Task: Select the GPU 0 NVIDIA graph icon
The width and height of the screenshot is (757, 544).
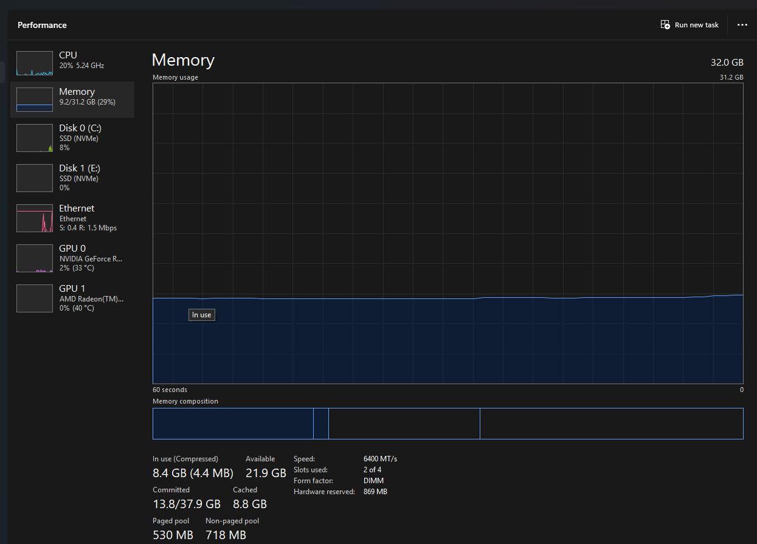Action: [x=35, y=258]
